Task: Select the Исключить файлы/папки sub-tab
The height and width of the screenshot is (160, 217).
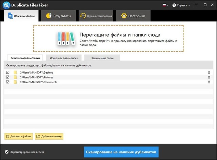Action: 64,58
